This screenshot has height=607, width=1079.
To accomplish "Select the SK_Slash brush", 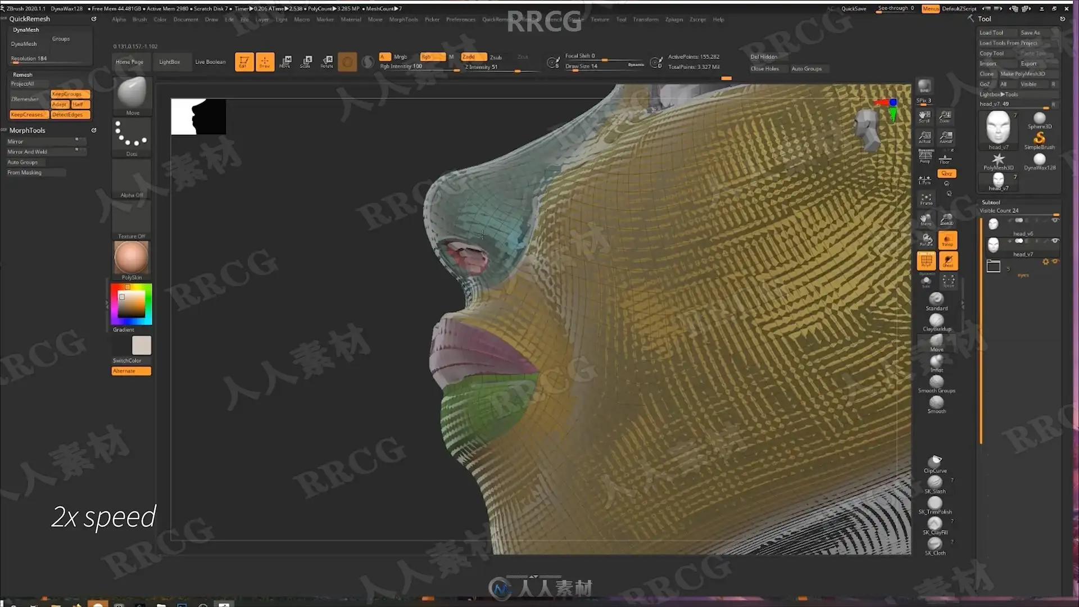I will (935, 485).
